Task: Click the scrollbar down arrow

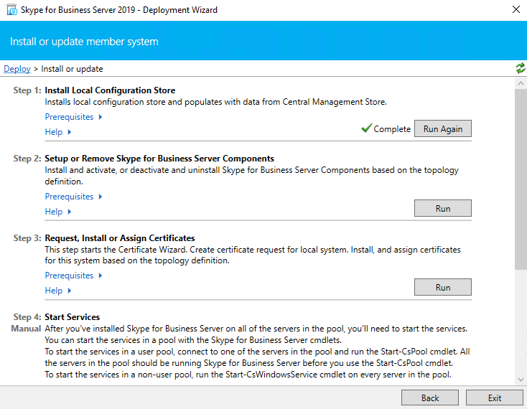Action: click(521, 379)
